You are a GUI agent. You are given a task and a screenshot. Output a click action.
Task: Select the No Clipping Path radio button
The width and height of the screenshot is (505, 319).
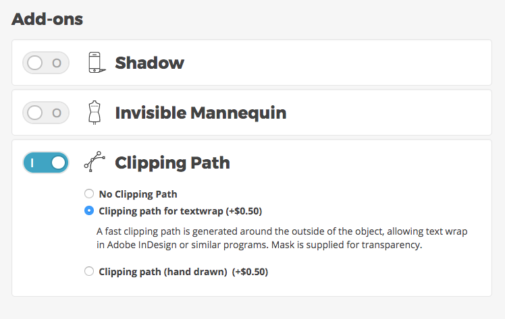(89, 194)
